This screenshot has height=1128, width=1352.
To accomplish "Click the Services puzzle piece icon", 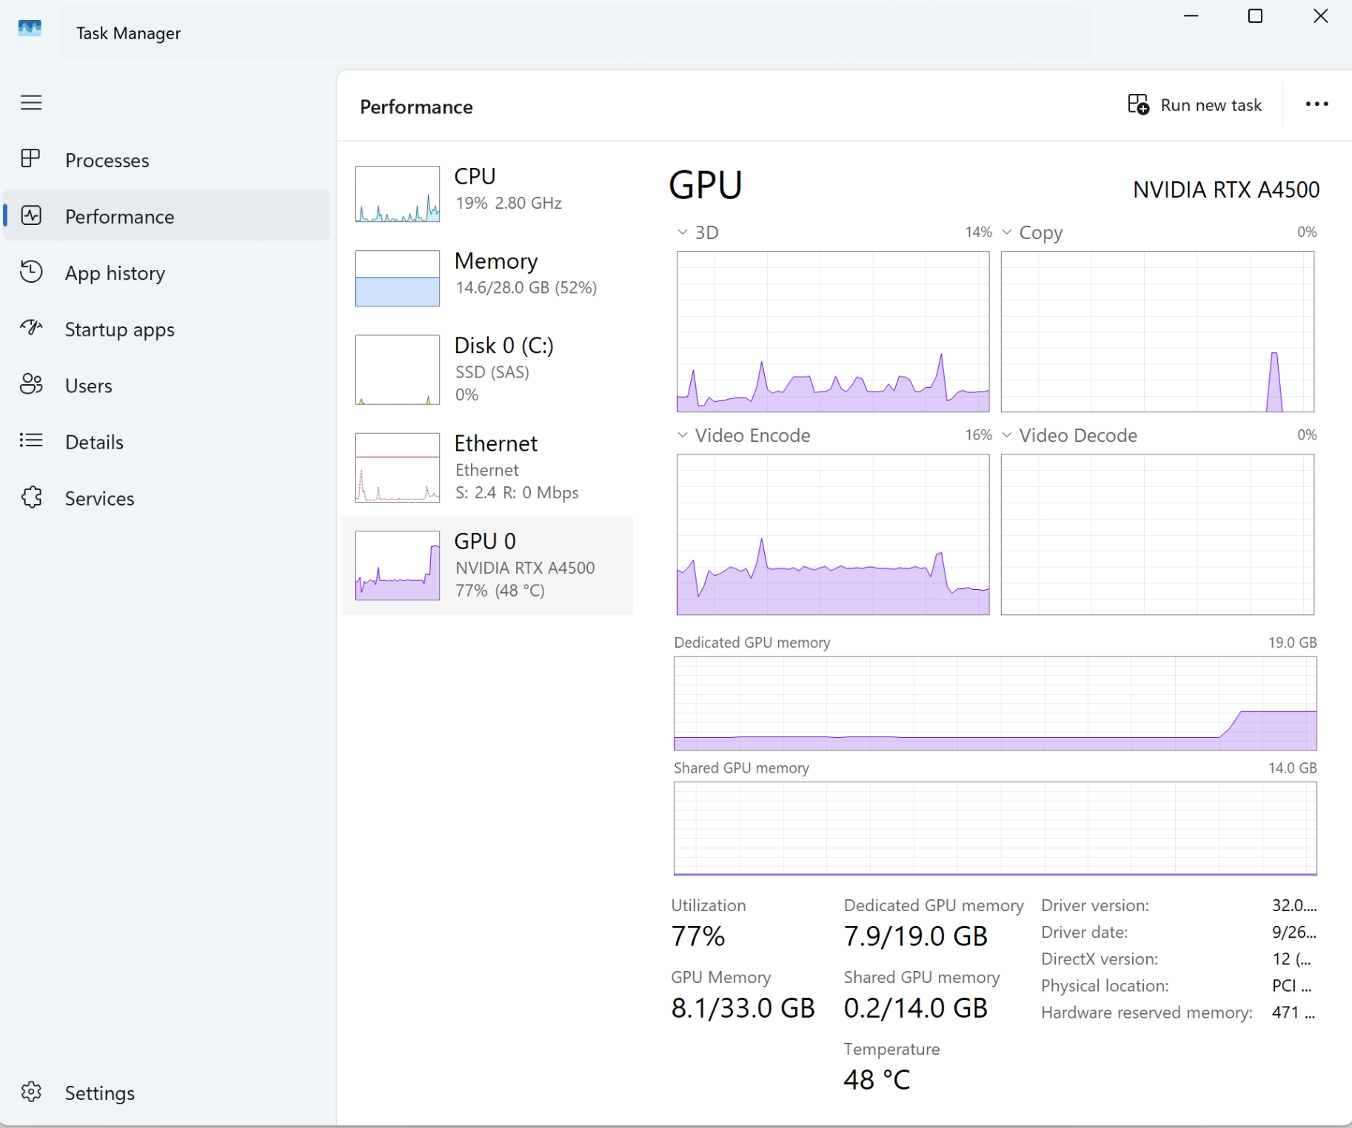I will click(x=31, y=497).
